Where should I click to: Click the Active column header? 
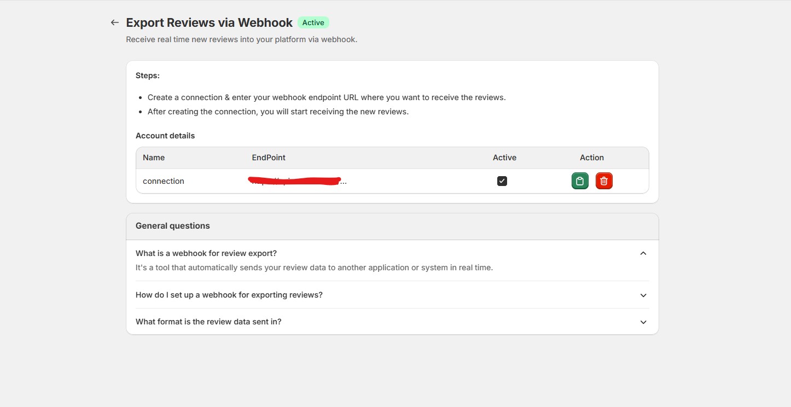504,158
